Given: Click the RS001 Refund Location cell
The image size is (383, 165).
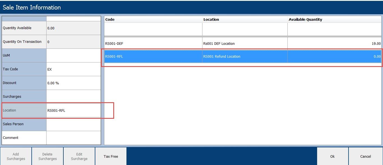Looking at the screenshot, I should tap(245, 56).
